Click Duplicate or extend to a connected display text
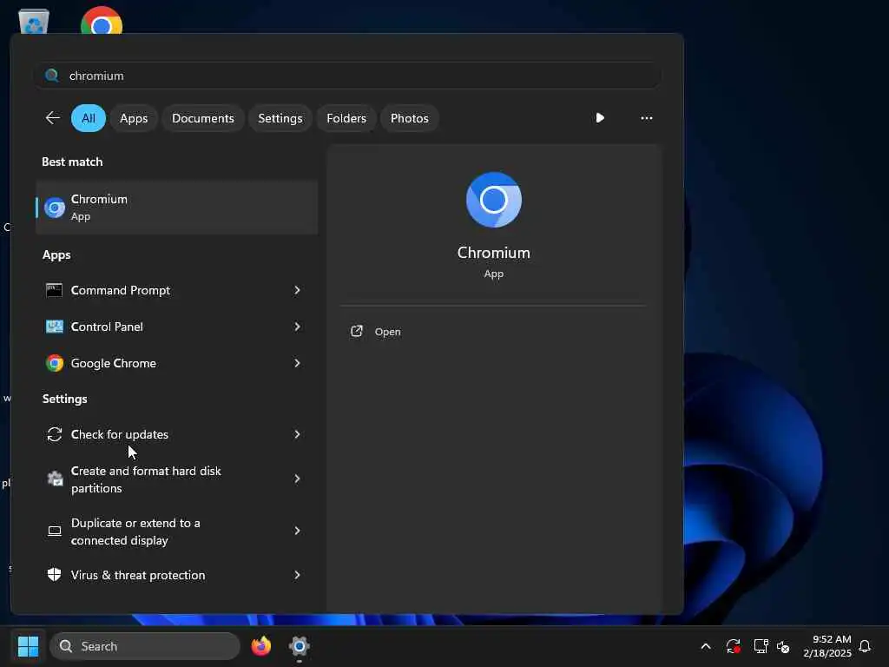The image size is (889, 667). click(135, 532)
